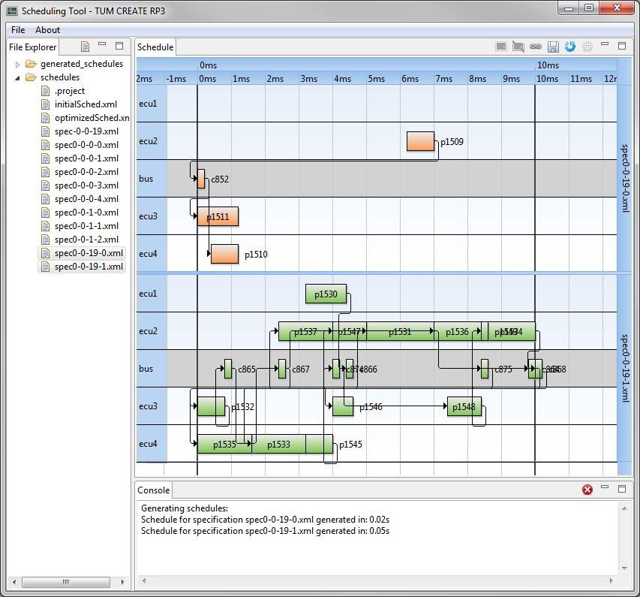Click the new document icon in File Explorer toolbar

coord(85,47)
